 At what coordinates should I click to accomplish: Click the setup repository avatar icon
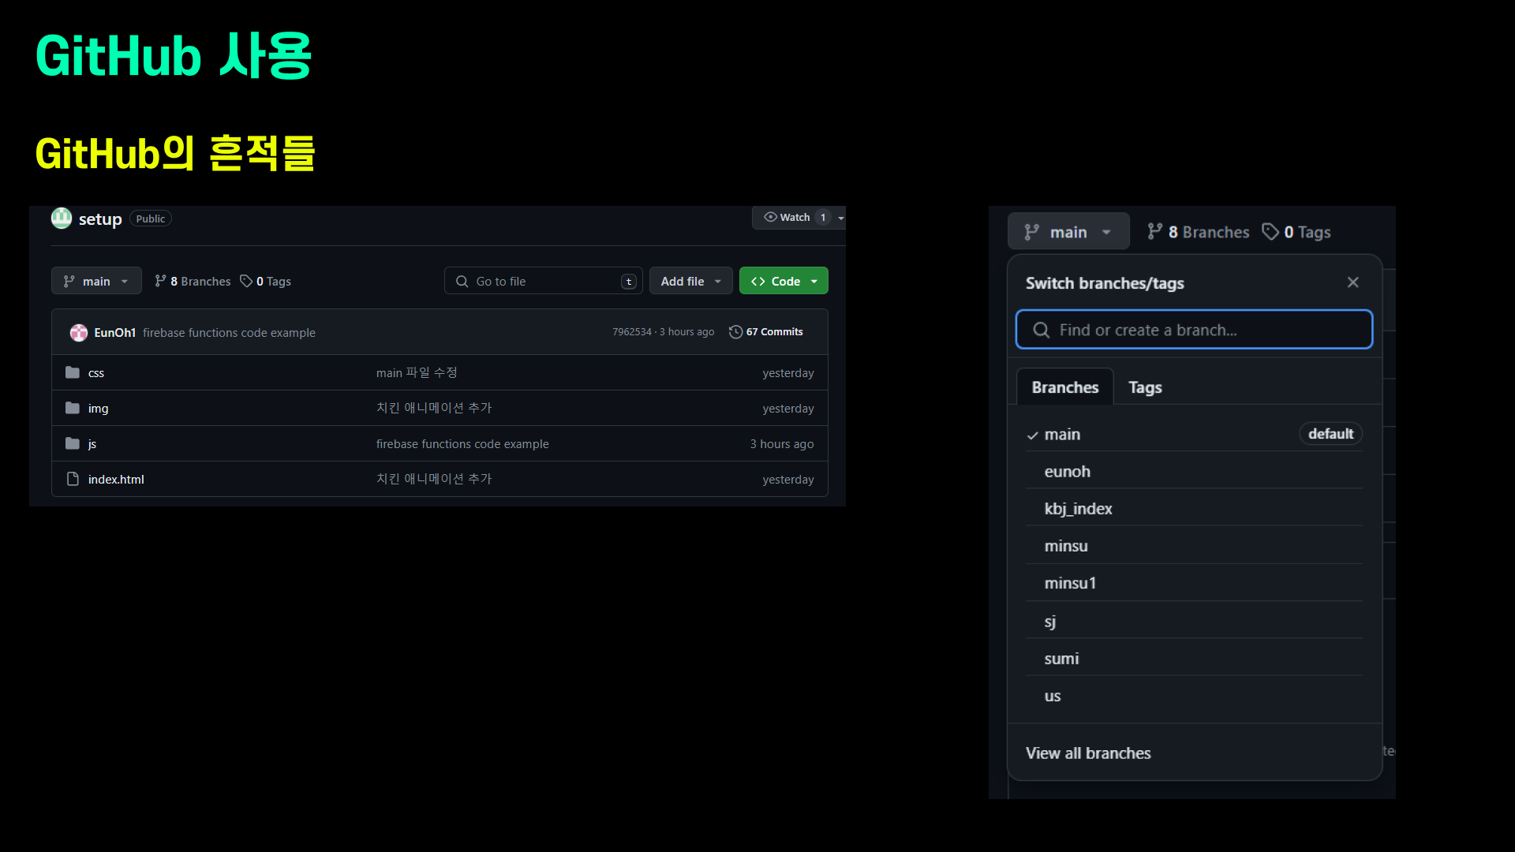[62, 218]
